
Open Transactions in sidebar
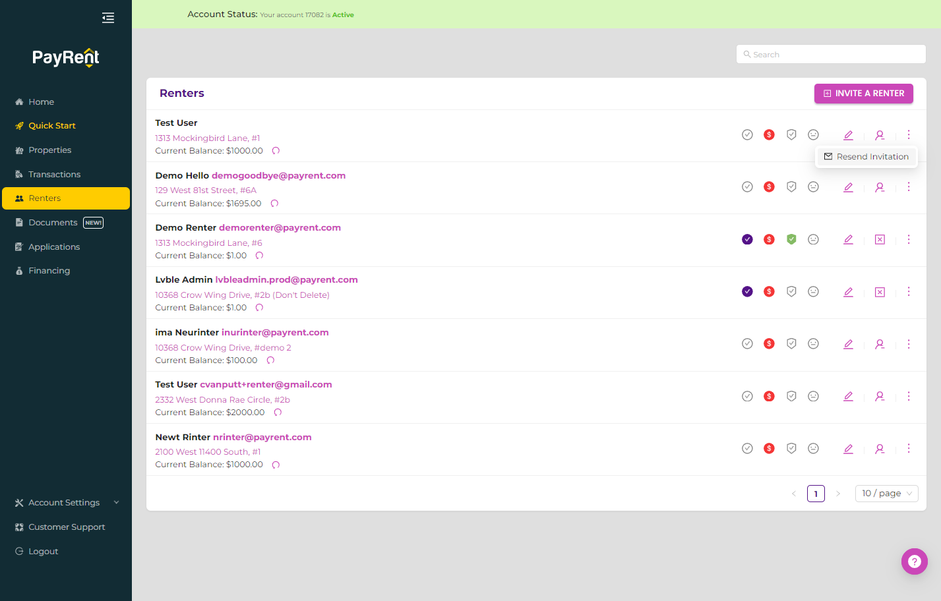click(54, 175)
